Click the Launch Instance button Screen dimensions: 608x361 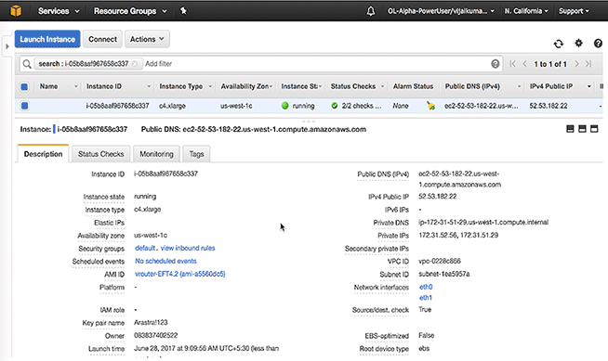47,39
